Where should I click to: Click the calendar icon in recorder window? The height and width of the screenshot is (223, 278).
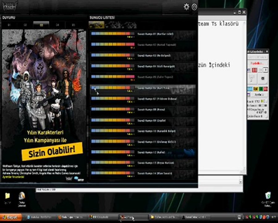coord(249,94)
